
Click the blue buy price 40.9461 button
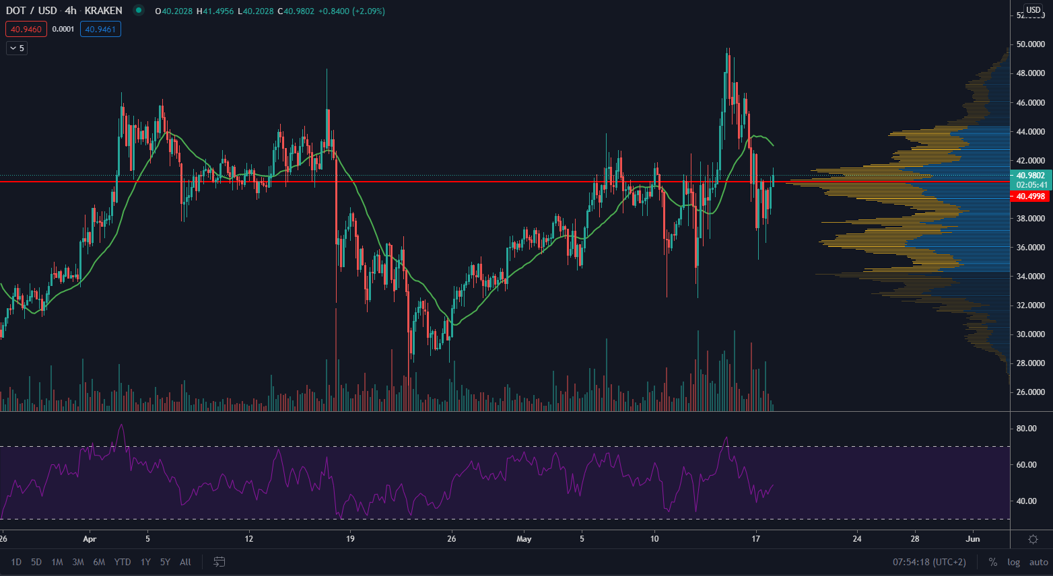(x=100, y=29)
